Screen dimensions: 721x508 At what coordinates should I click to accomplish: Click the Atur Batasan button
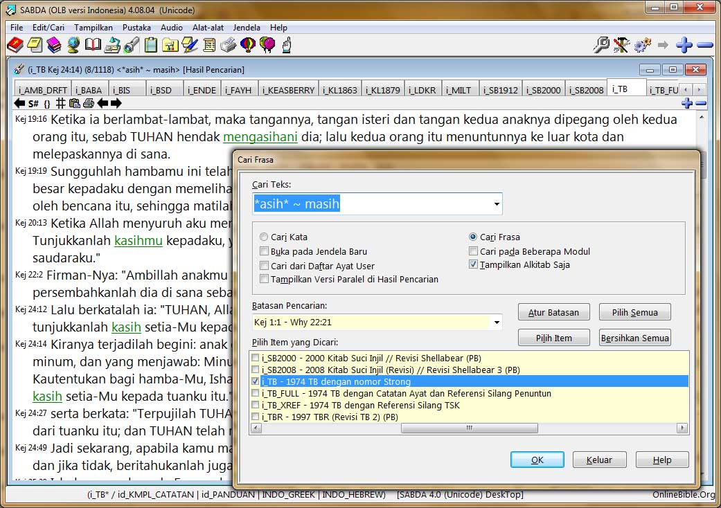point(553,312)
